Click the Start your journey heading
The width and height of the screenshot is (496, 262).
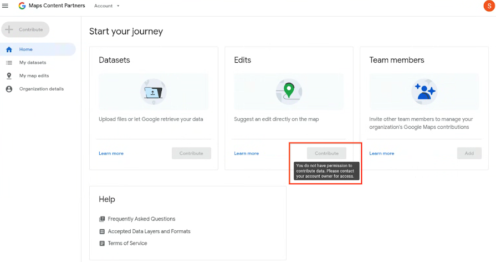point(126,32)
